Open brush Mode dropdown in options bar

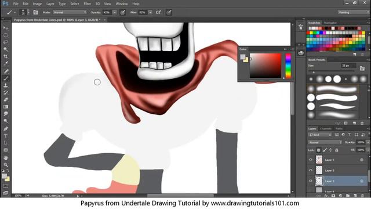[70, 12]
